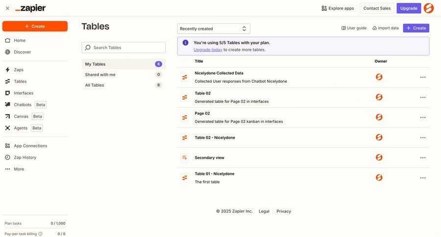Follow the Upgrade today link
Screen dimensions: 441x237
point(208,50)
